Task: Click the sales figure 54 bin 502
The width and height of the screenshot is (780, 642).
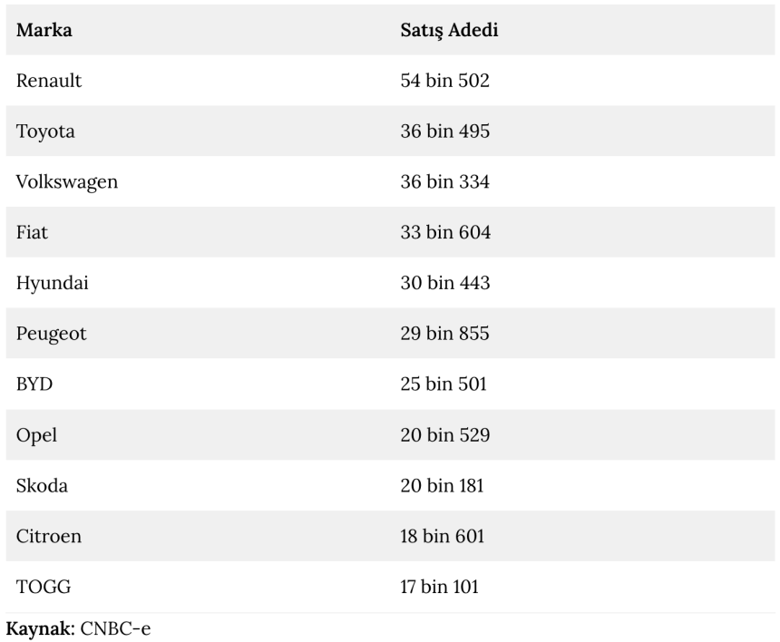Action: (x=444, y=81)
